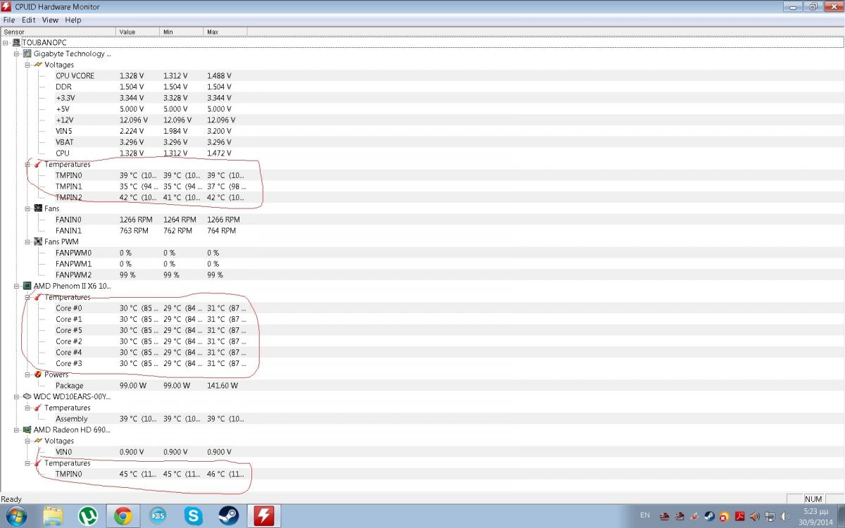Click the taskbar clock showing 30/9/2014
The height and width of the screenshot is (528, 845).
pyautogui.click(x=815, y=517)
